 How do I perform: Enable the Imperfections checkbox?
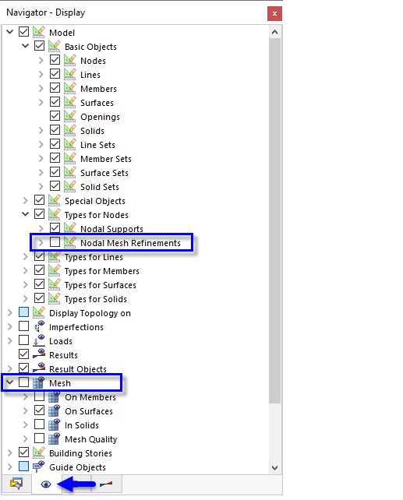23,326
